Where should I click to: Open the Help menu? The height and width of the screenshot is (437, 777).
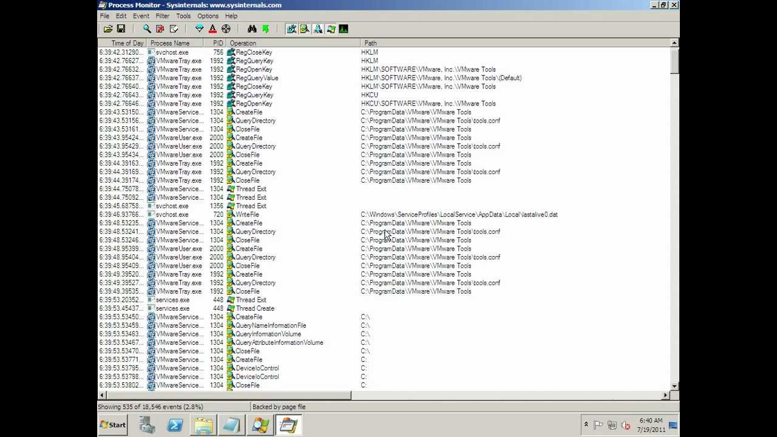pos(231,16)
